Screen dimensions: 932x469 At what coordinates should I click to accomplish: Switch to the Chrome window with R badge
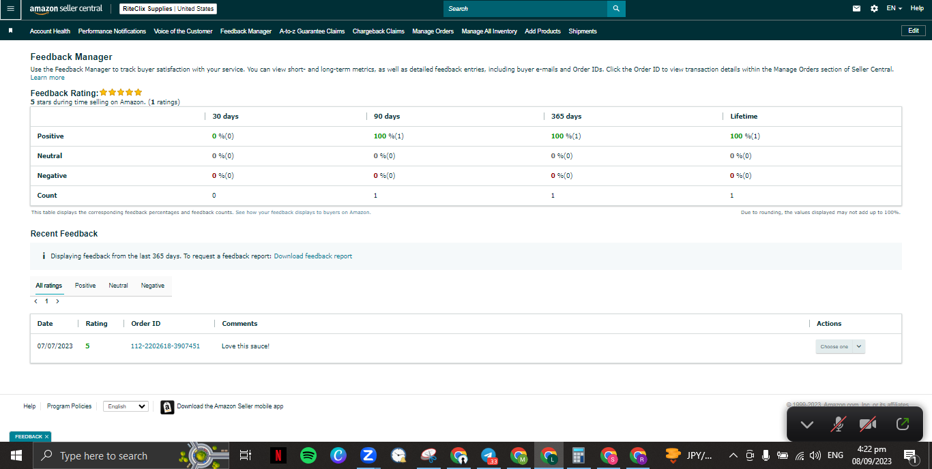click(x=639, y=455)
